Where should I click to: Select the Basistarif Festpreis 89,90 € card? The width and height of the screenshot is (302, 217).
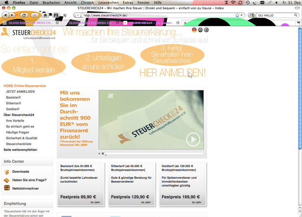pos(81,184)
